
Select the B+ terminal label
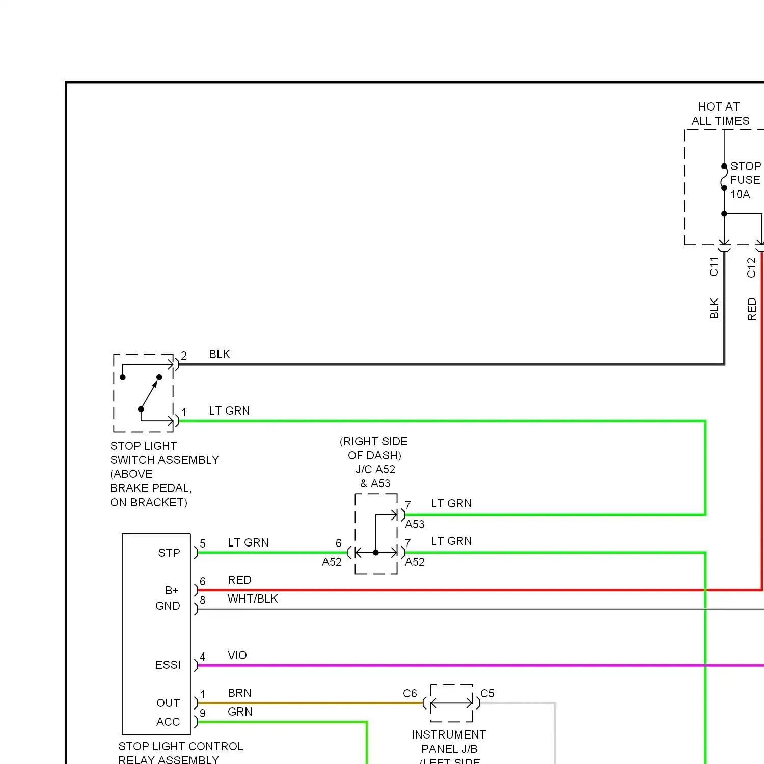(172, 590)
